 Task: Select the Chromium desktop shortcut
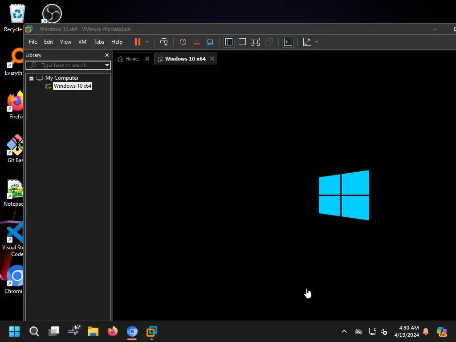coord(15,280)
